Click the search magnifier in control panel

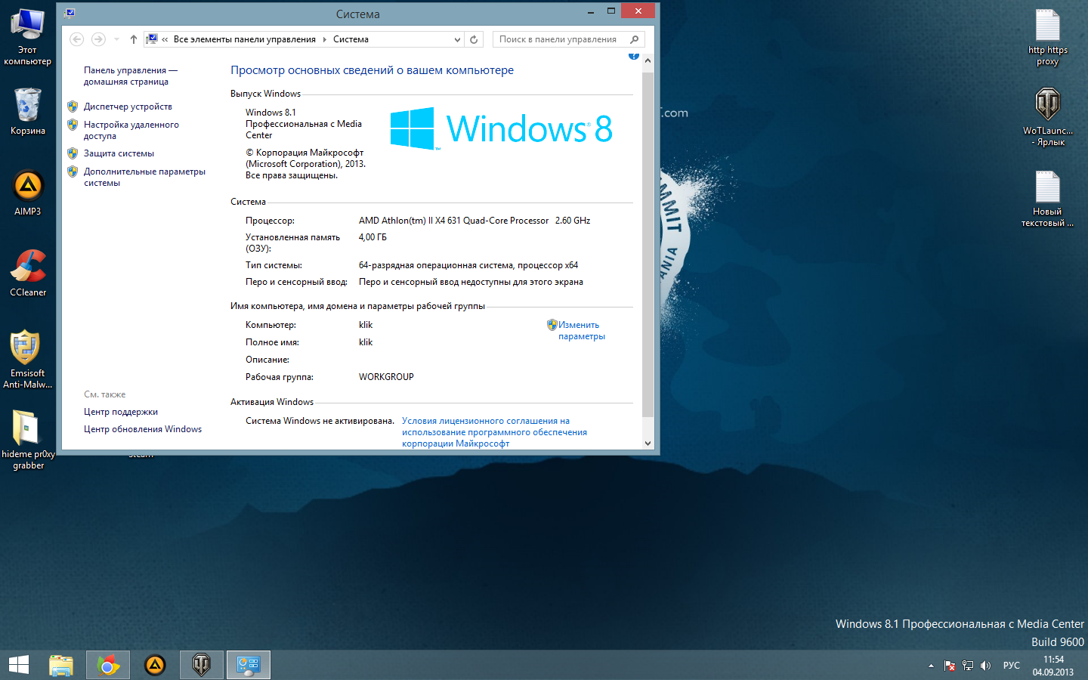[635, 39]
